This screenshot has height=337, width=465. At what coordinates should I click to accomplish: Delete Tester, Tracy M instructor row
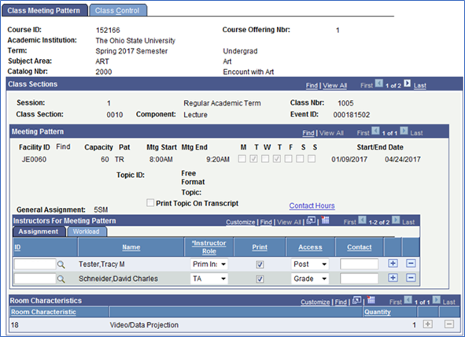click(411, 264)
